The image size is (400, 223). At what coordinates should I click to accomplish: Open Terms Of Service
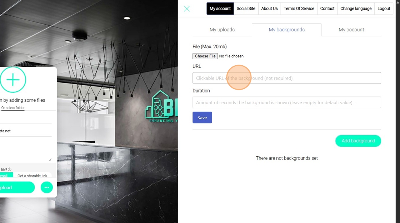[299, 9]
